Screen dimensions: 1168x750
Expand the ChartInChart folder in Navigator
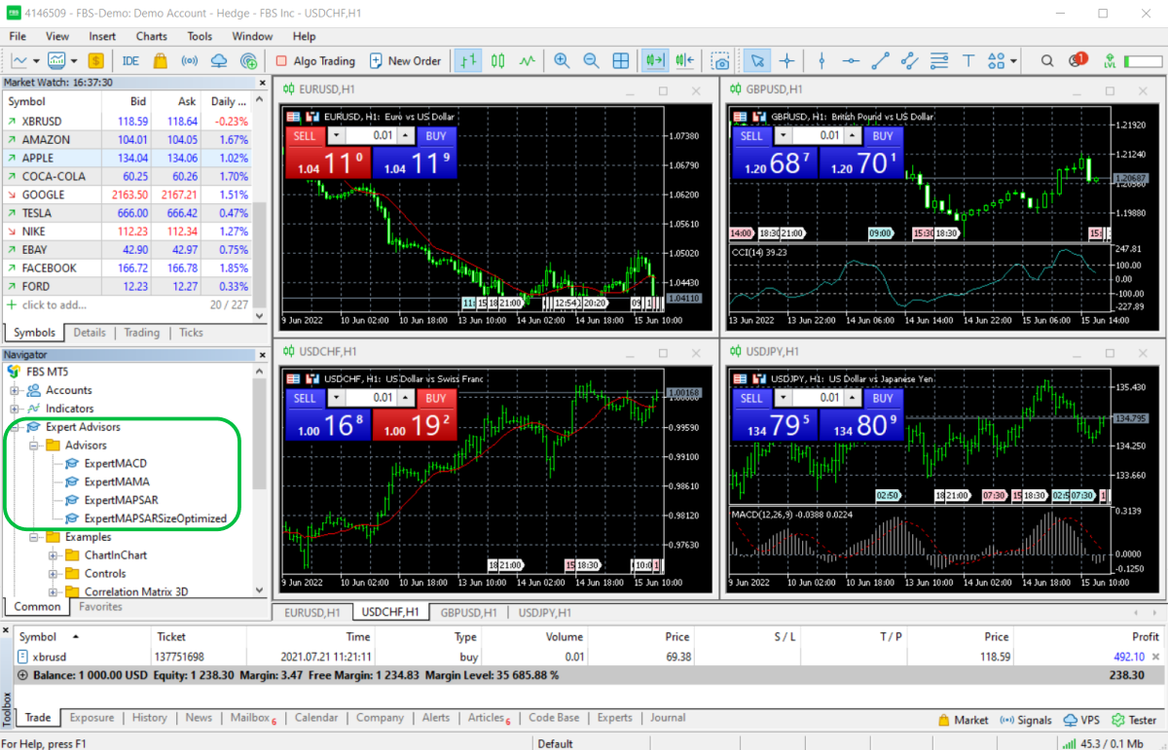54,555
